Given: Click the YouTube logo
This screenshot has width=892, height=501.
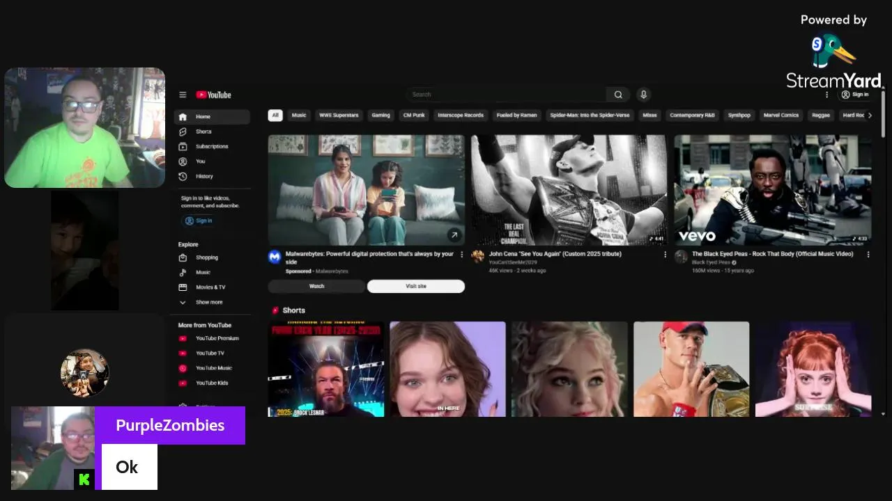Looking at the screenshot, I should [x=213, y=95].
